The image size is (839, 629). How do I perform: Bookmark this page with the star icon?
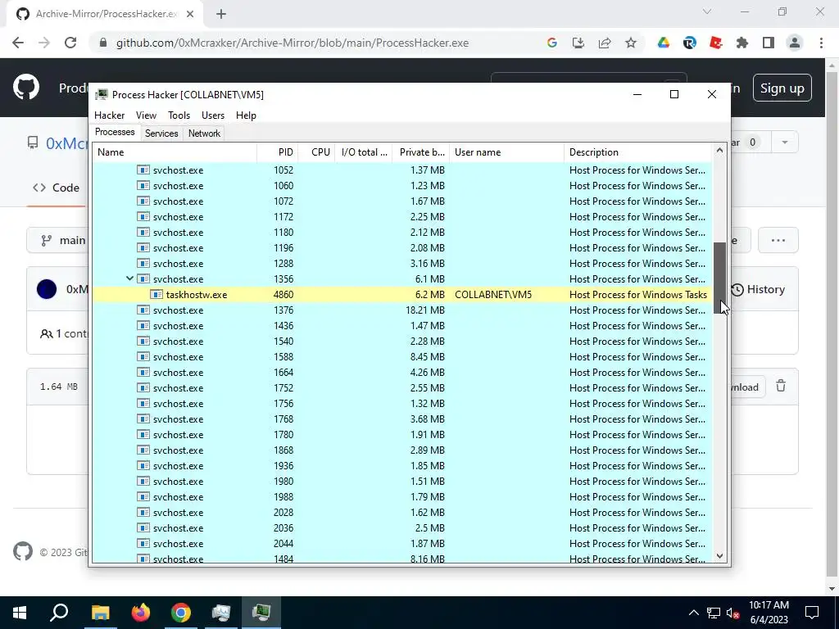[x=631, y=43]
